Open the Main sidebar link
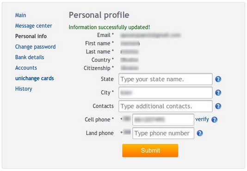The height and width of the screenshot is (171, 247). coord(20,15)
